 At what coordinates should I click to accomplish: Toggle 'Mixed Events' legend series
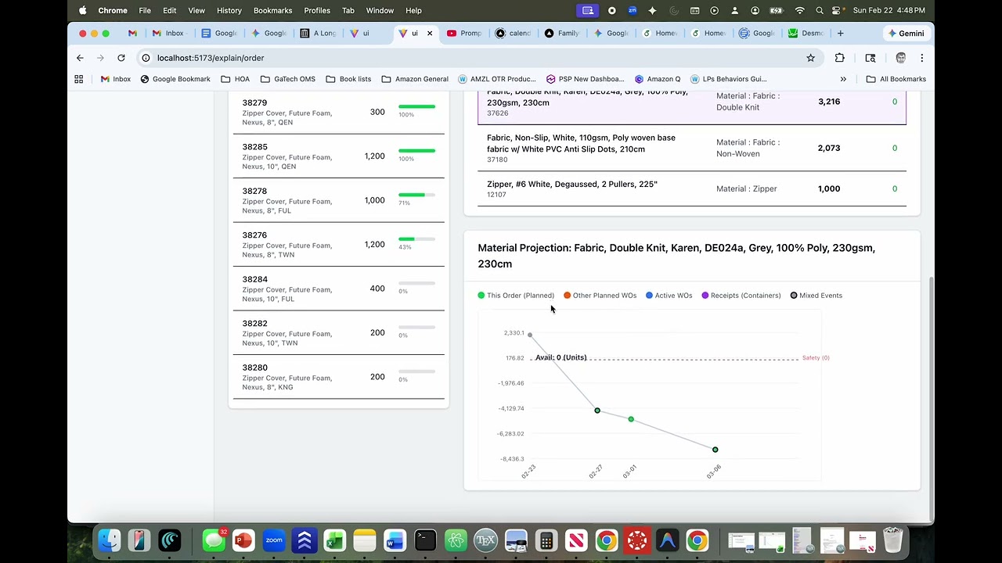(x=816, y=296)
